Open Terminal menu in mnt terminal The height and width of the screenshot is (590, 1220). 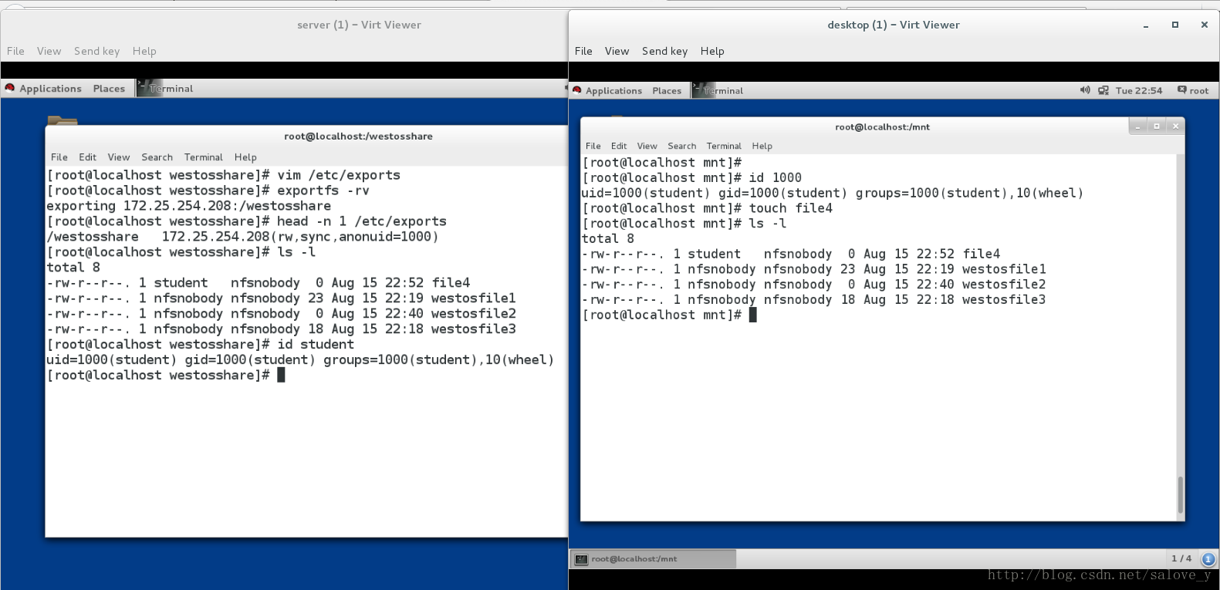[723, 147]
